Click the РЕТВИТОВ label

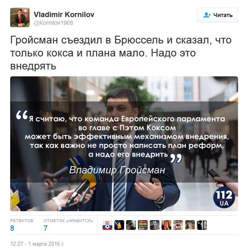click(x=22, y=221)
